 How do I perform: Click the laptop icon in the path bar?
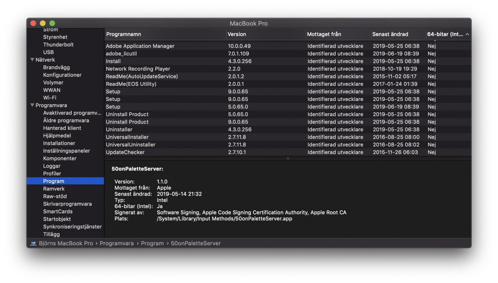click(x=33, y=243)
